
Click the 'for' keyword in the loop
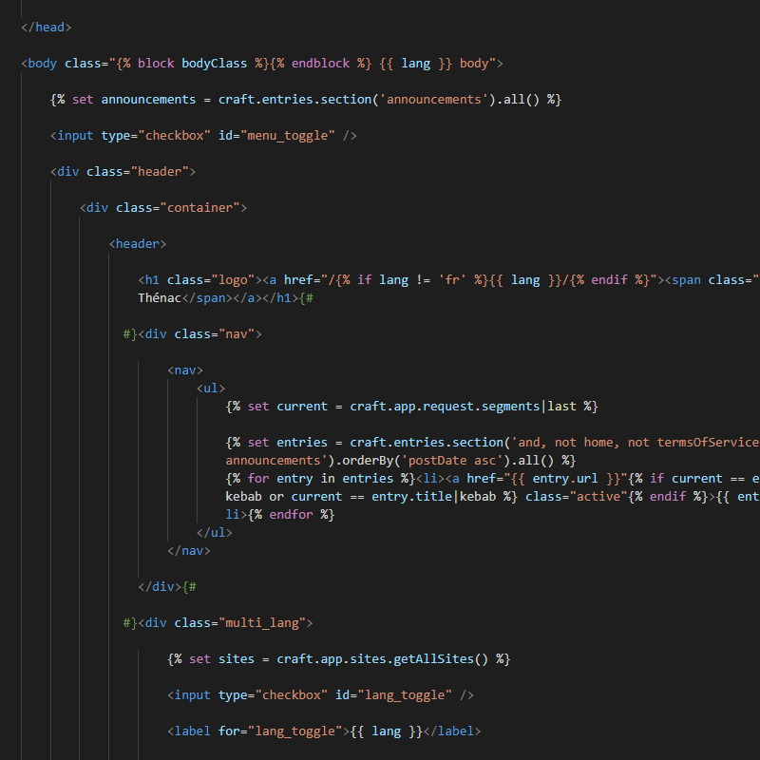pyautogui.click(x=258, y=479)
